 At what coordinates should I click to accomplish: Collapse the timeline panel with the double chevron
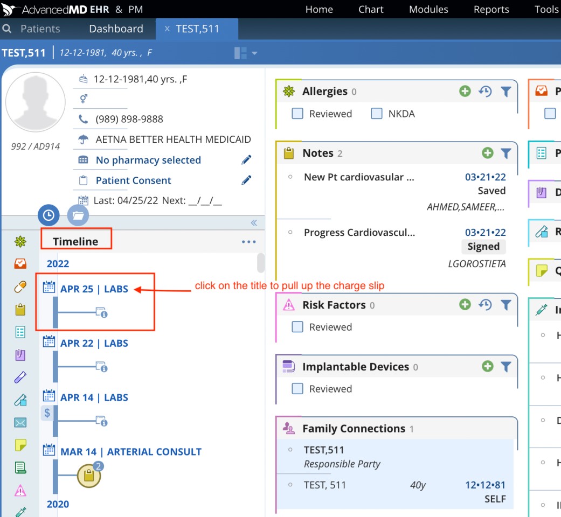(254, 222)
